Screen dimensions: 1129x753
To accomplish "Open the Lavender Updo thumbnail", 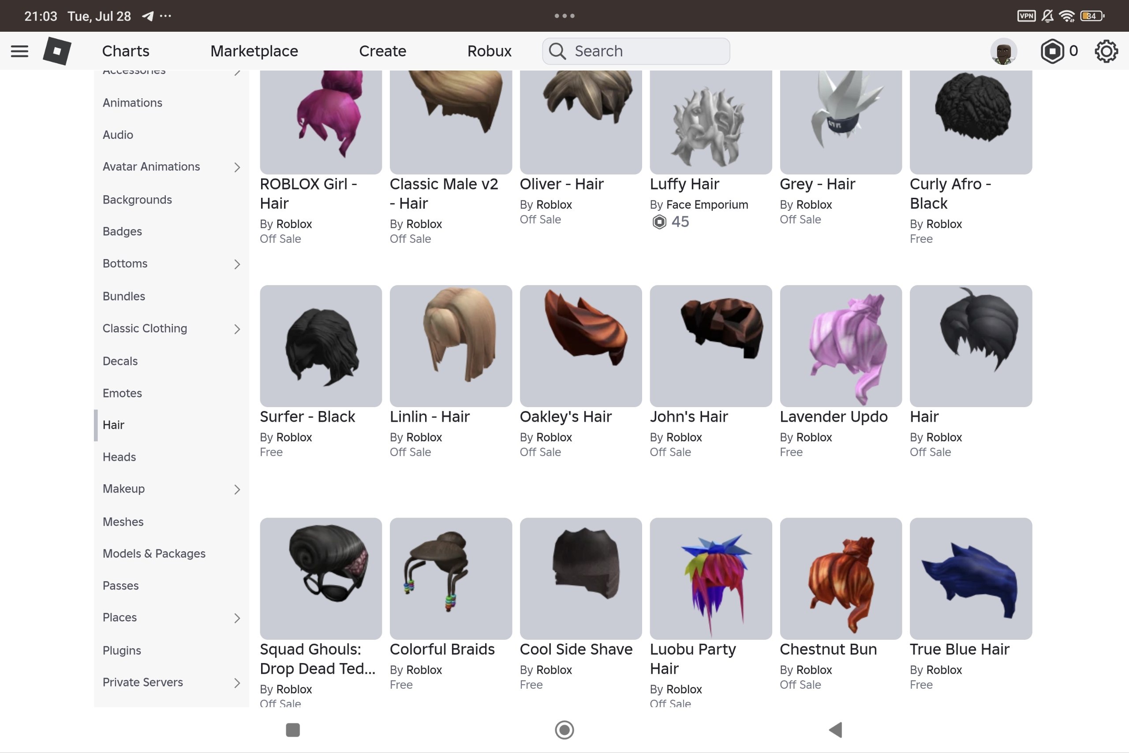I will click(841, 346).
